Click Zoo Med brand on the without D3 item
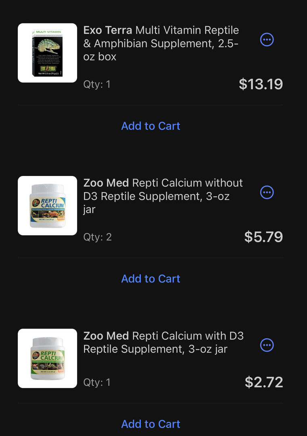The width and height of the screenshot is (307, 436). pos(106,183)
